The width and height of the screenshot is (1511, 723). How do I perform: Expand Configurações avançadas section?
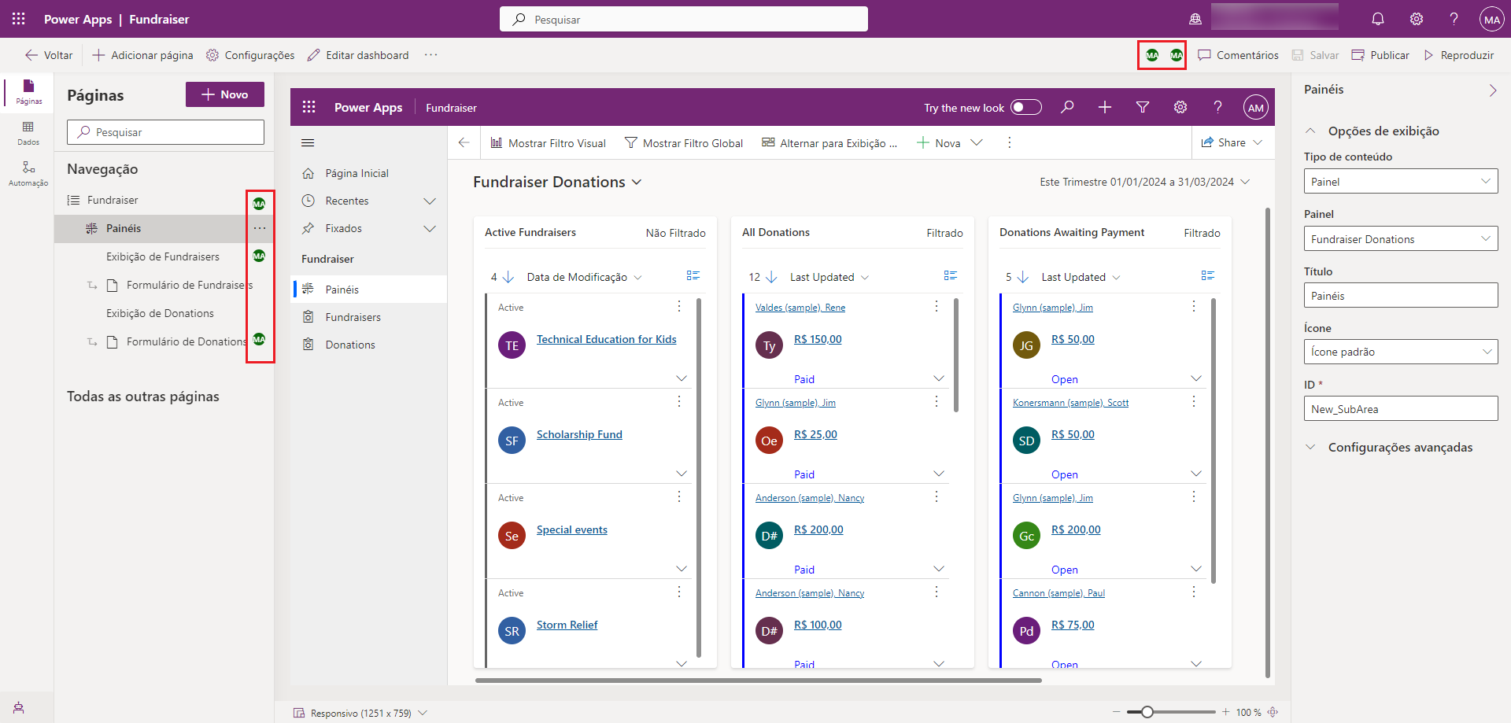[1310, 447]
